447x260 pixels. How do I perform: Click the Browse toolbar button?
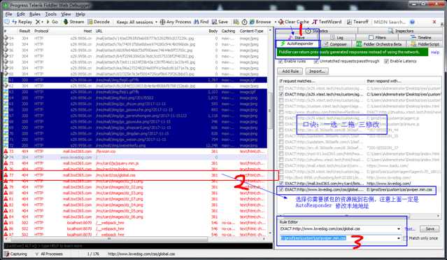260,22
